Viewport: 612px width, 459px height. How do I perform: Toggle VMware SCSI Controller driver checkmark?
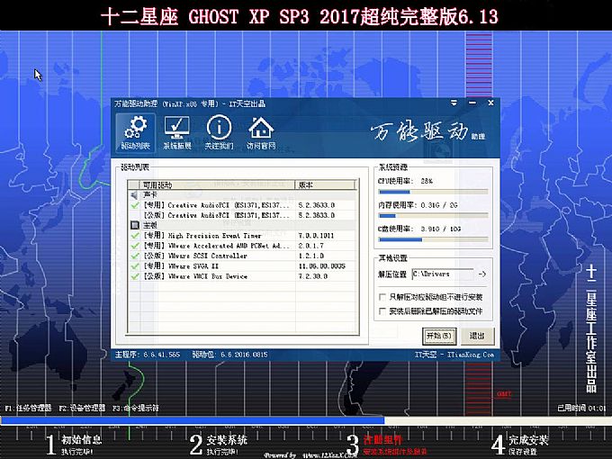coord(135,256)
